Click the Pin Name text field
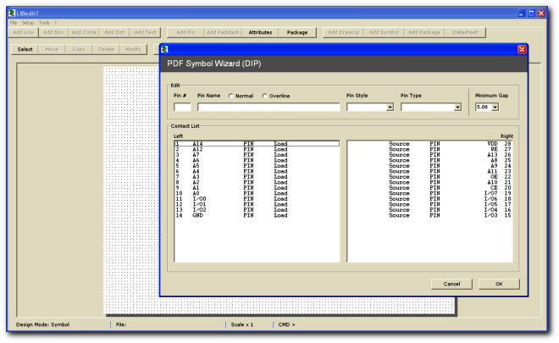Viewport: 559px width, 343px height. [x=268, y=107]
